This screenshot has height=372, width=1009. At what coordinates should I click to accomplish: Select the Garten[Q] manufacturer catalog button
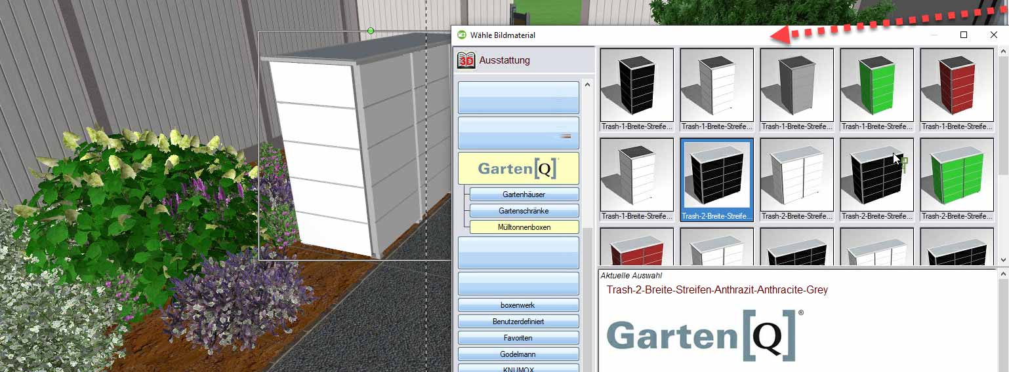pyautogui.click(x=518, y=168)
